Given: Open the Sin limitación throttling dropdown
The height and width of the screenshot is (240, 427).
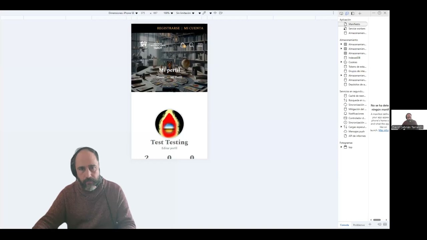Looking at the screenshot, I should tap(185, 13).
